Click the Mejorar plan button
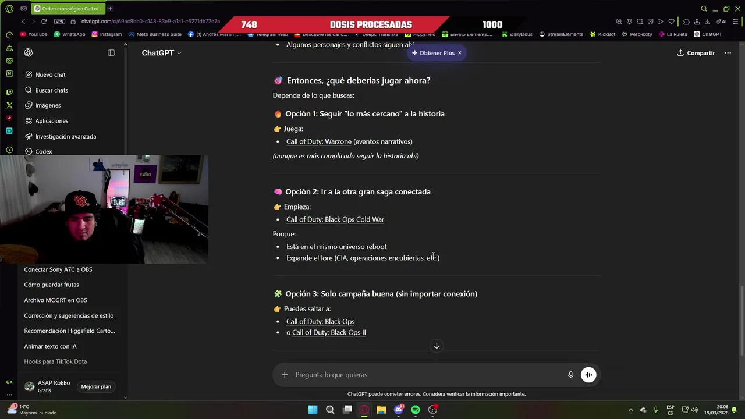Image resolution: width=745 pixels, height=419 pixels. click(x=96, y=386)
